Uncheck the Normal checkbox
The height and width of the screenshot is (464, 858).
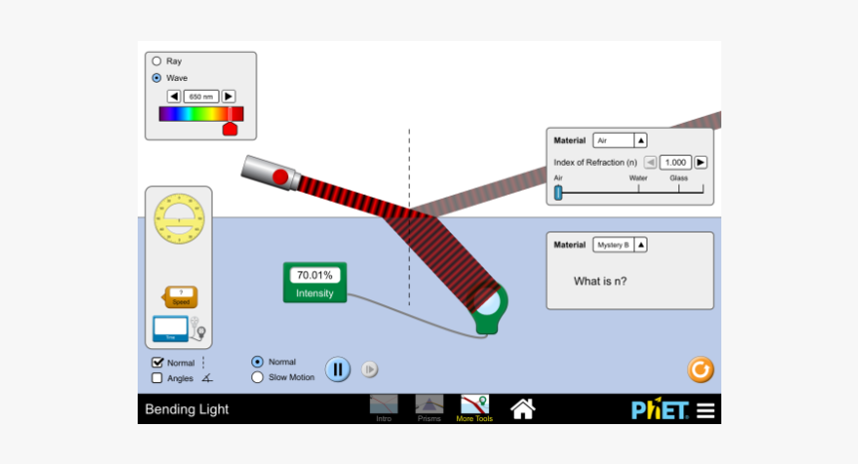click(157, 362)
